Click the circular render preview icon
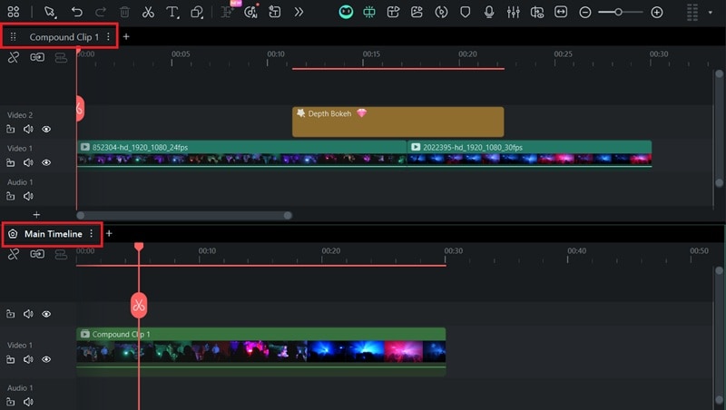726x410 pixels. (441, 12)
